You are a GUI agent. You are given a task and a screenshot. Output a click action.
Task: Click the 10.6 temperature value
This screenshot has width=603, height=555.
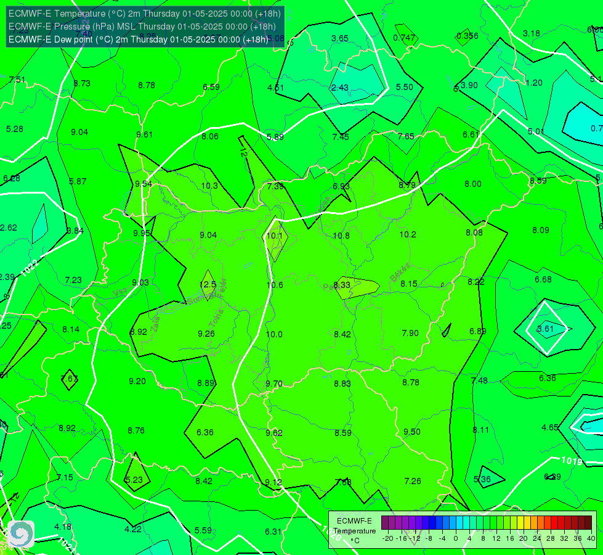[275, 285]
